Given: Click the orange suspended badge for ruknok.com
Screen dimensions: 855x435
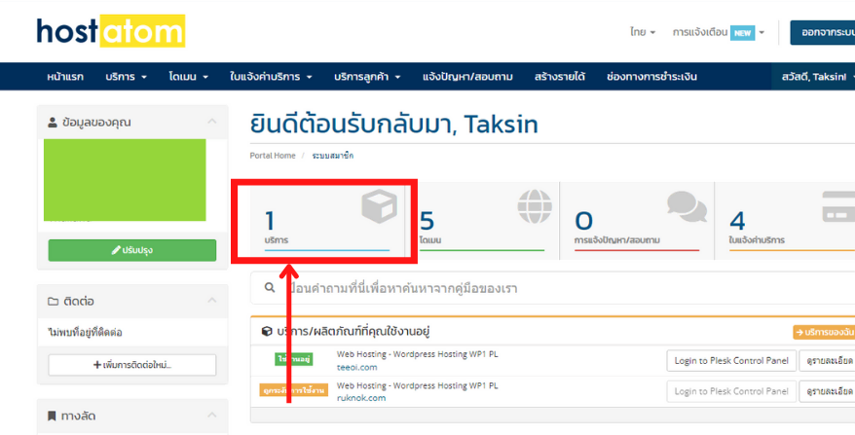Looking at the screenshot, I should [294, 390].
